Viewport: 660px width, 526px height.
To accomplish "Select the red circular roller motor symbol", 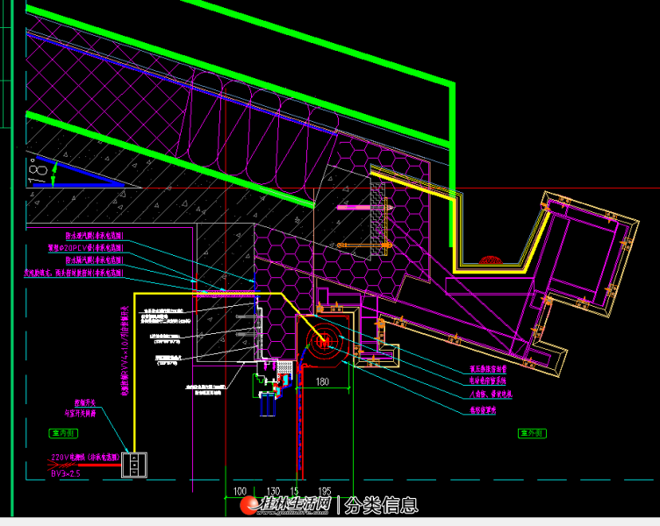I will (324, 341).
